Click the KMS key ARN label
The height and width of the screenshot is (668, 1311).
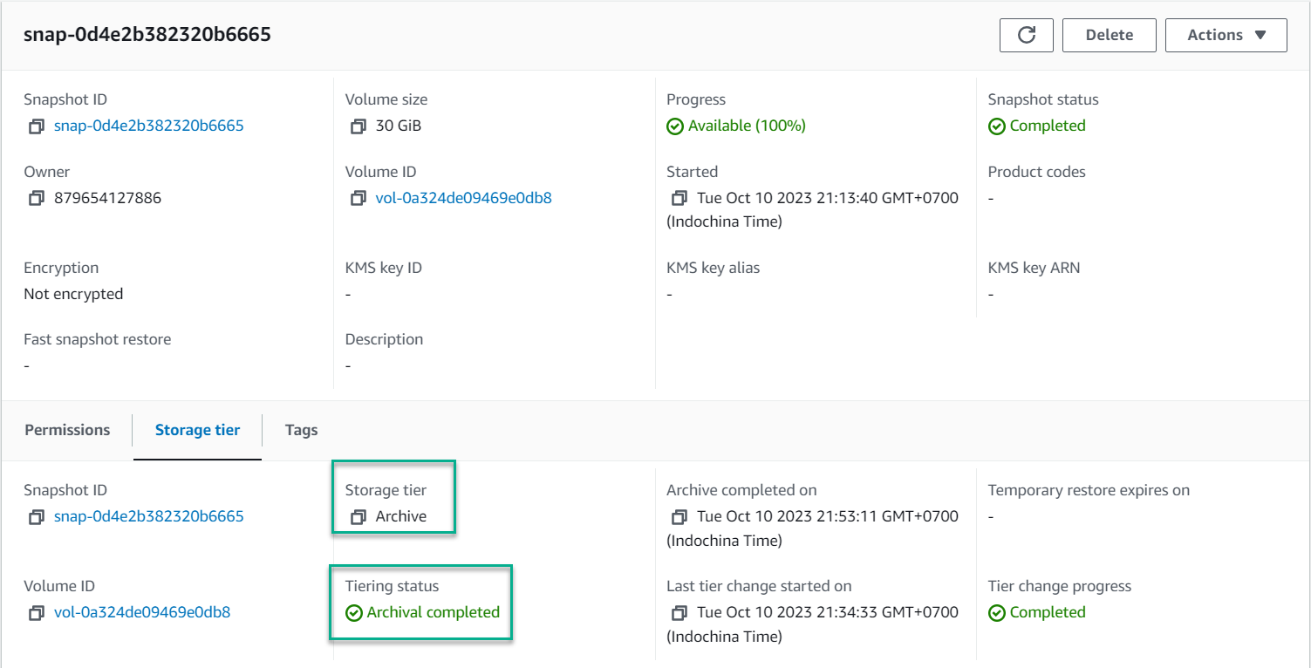pyautogui.click(x=1034, y=268)
